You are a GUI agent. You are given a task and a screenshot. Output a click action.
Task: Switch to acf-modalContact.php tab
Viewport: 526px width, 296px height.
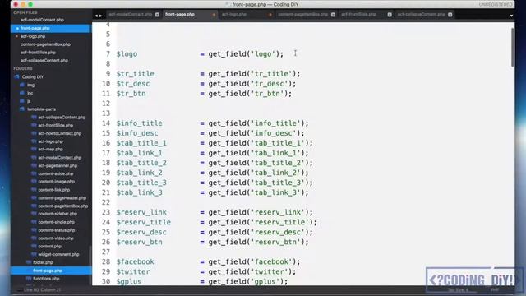131,15
